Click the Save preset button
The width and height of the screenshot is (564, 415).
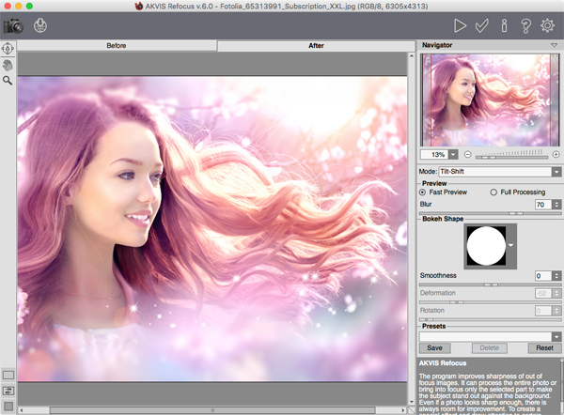434,348
